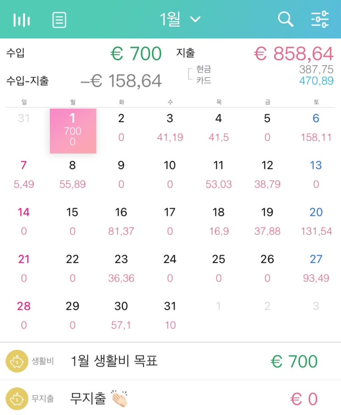Image resolution: width=341 pixels, height=415 pixels.
Task: Select day 16 with 81,37 spending
Action: pyautogui.click(x=121, y=222)
